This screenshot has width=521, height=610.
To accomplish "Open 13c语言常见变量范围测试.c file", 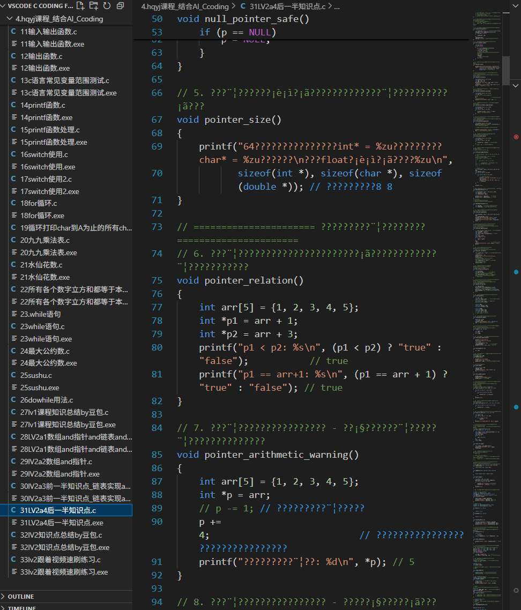I will 66,80.
